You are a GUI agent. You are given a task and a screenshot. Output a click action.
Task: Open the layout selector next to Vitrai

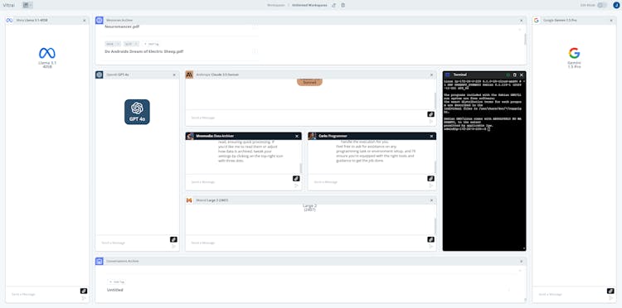coord(27,5)
